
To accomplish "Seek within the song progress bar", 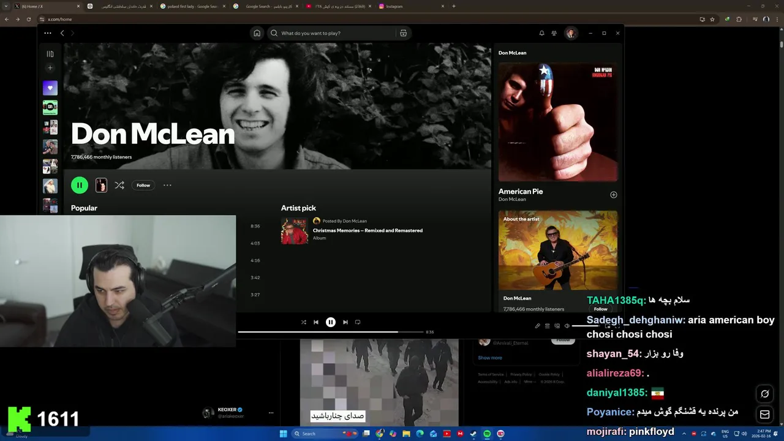I will (x=331, y=332).
